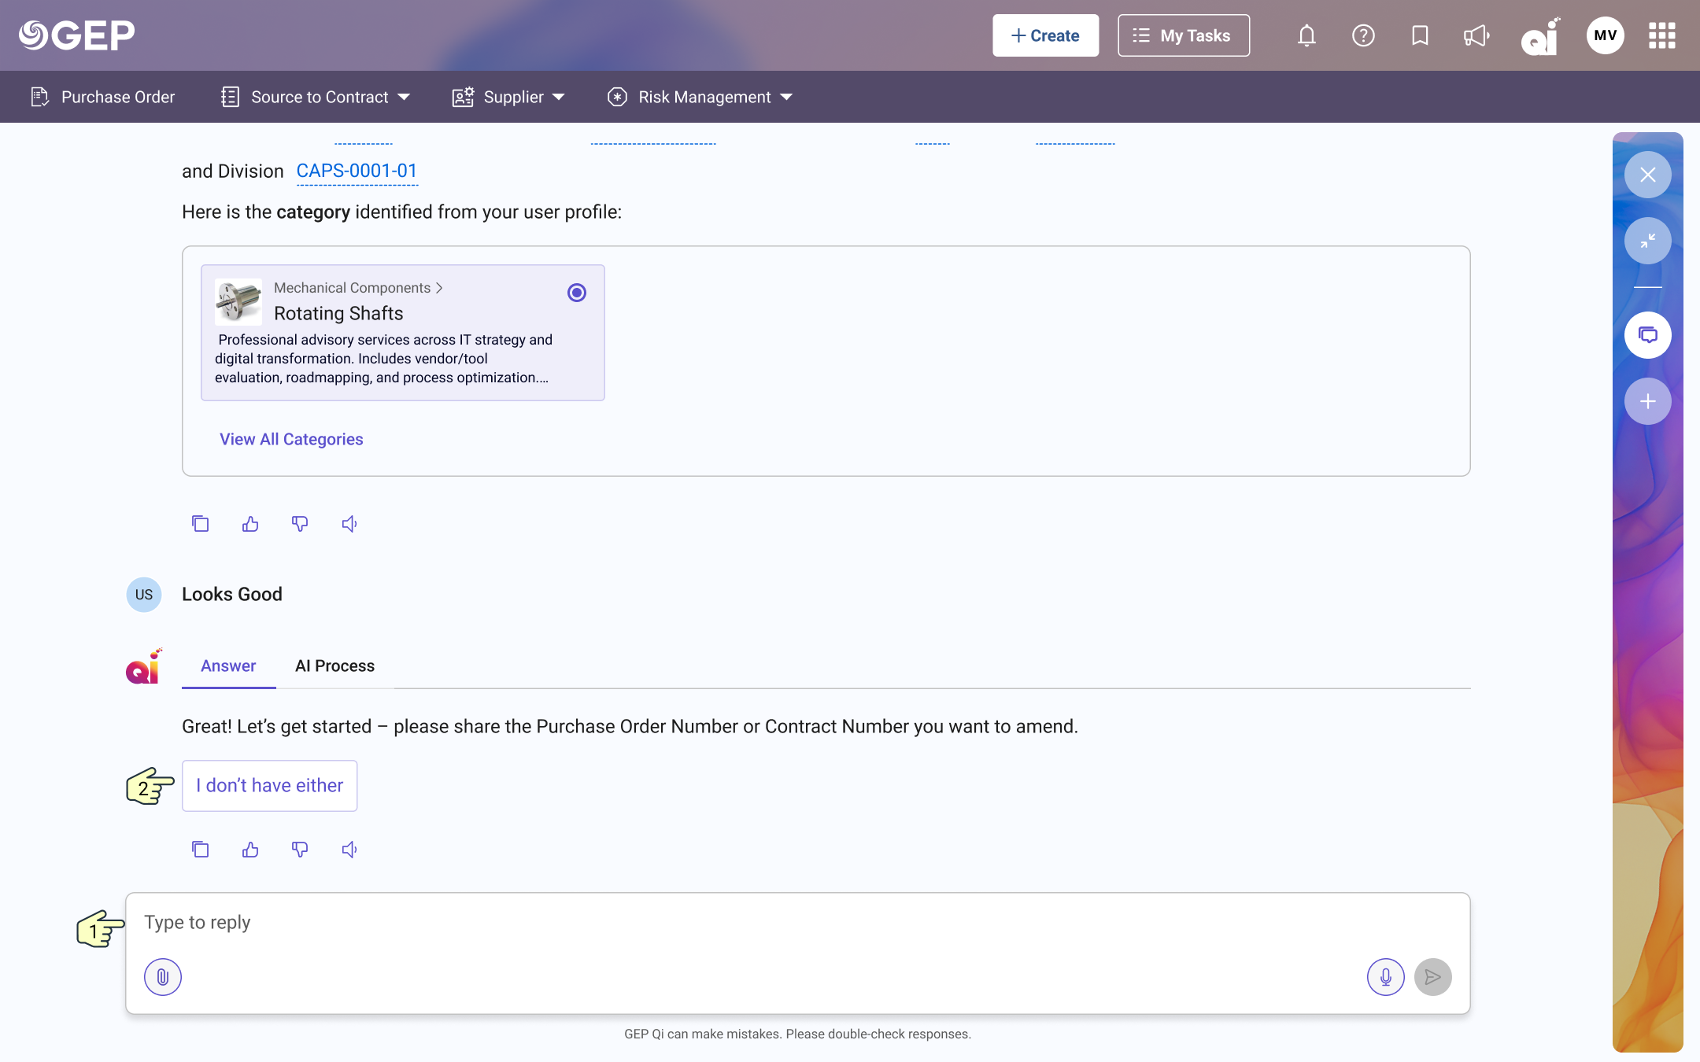
Task: Open the Purchase Order menu item
Action: tap(102, 97)
